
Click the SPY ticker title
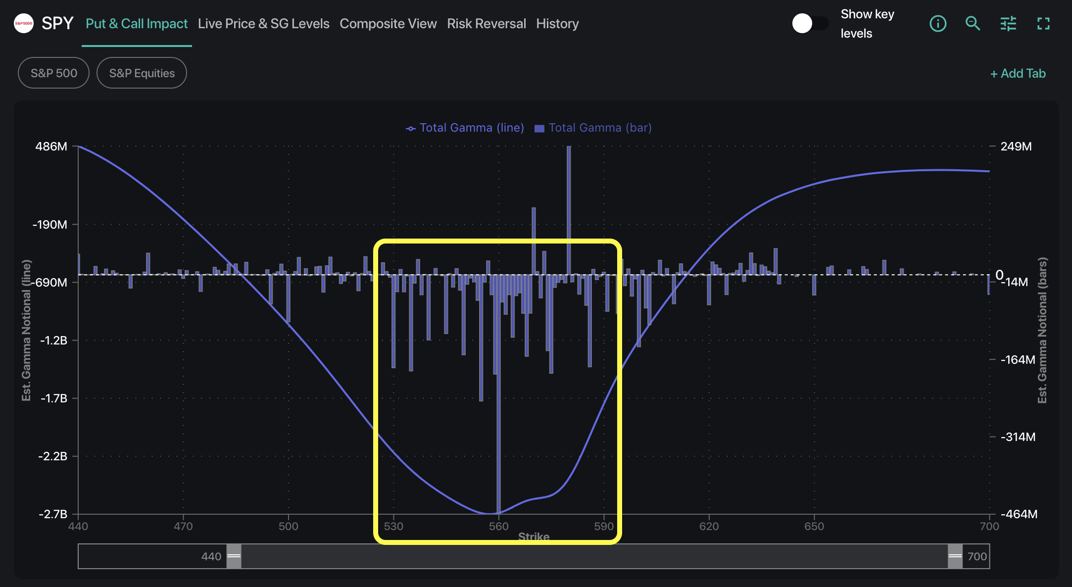tap(57, 23)
